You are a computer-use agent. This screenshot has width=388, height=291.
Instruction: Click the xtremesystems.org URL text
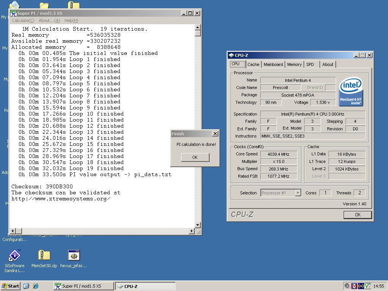(x=61, y=199)
